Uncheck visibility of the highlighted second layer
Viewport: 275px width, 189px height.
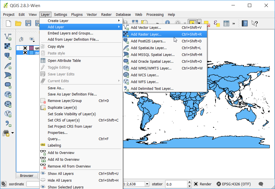25,53
